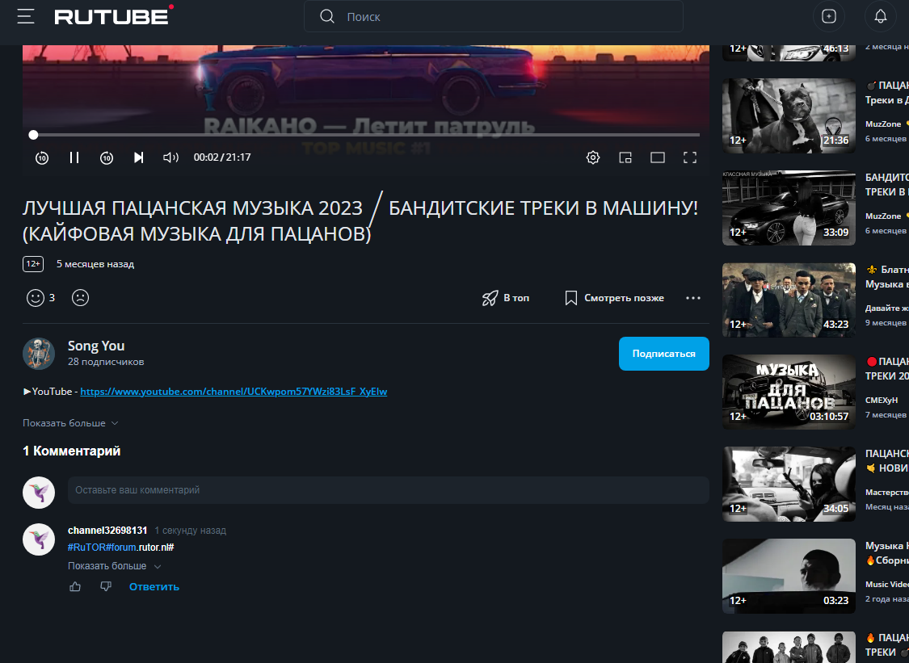This screenshot has height=663, width=909.
Task: Open the Peaky Blinders 43:23 thumbnail
Action: point(789,300)
